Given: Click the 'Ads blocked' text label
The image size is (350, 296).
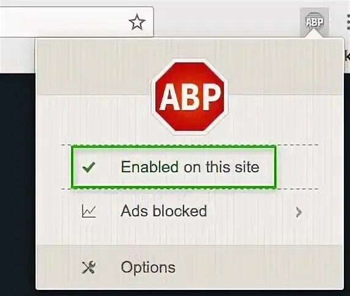Looking at the screenshot, I should coord(163,211).
